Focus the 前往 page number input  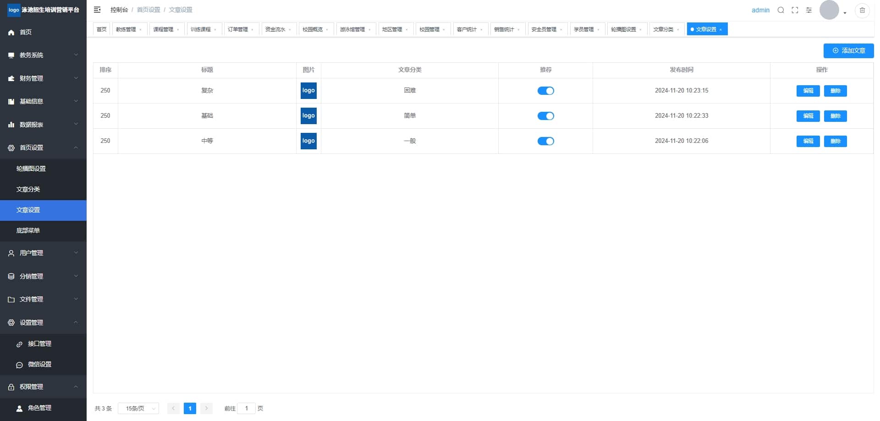click(x=247, y=408)
